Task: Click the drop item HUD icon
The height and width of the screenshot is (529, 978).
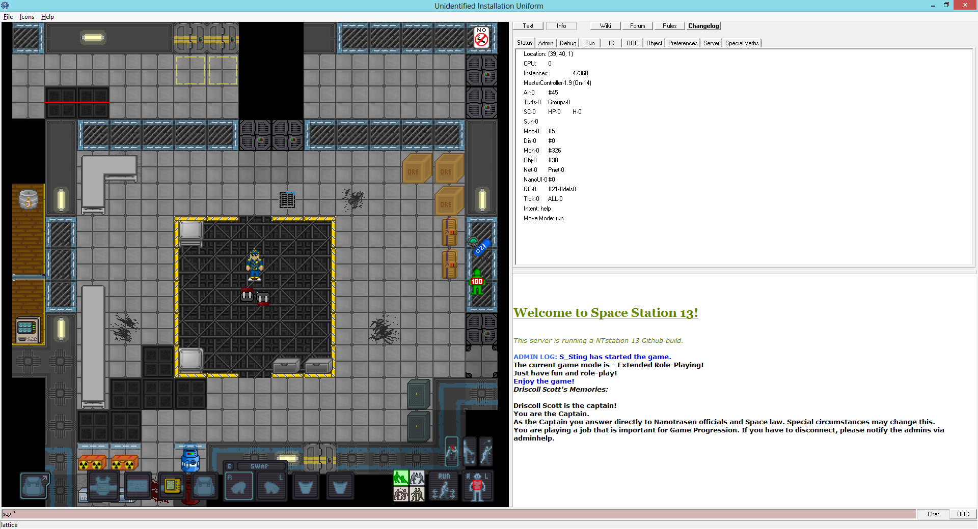Action: click(469, 451)
